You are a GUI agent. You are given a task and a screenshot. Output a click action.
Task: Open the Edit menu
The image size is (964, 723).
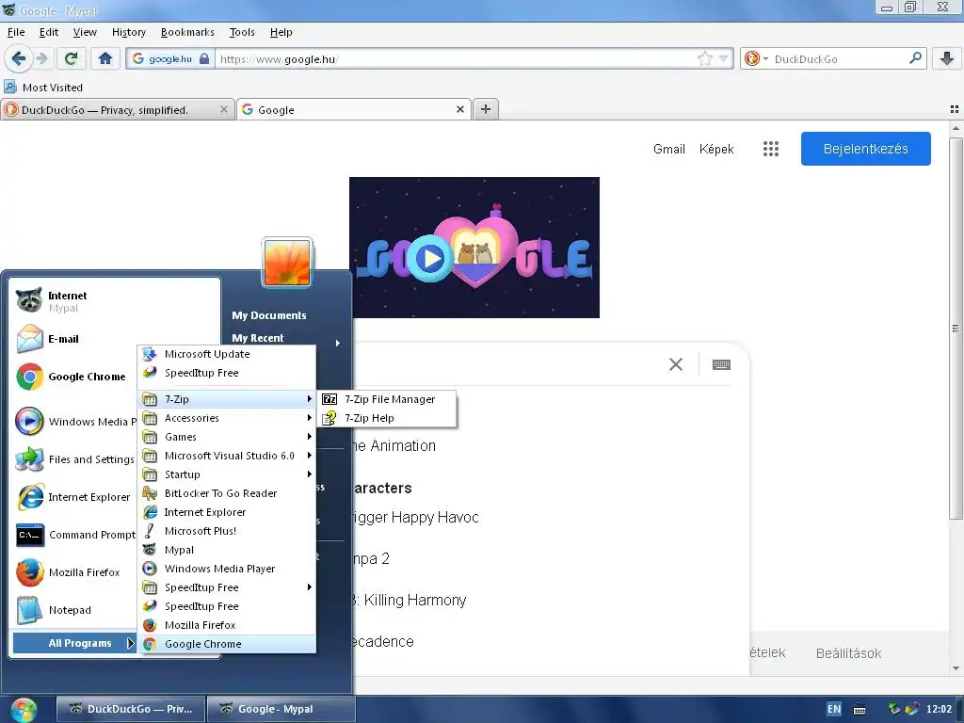click(49, 32)
